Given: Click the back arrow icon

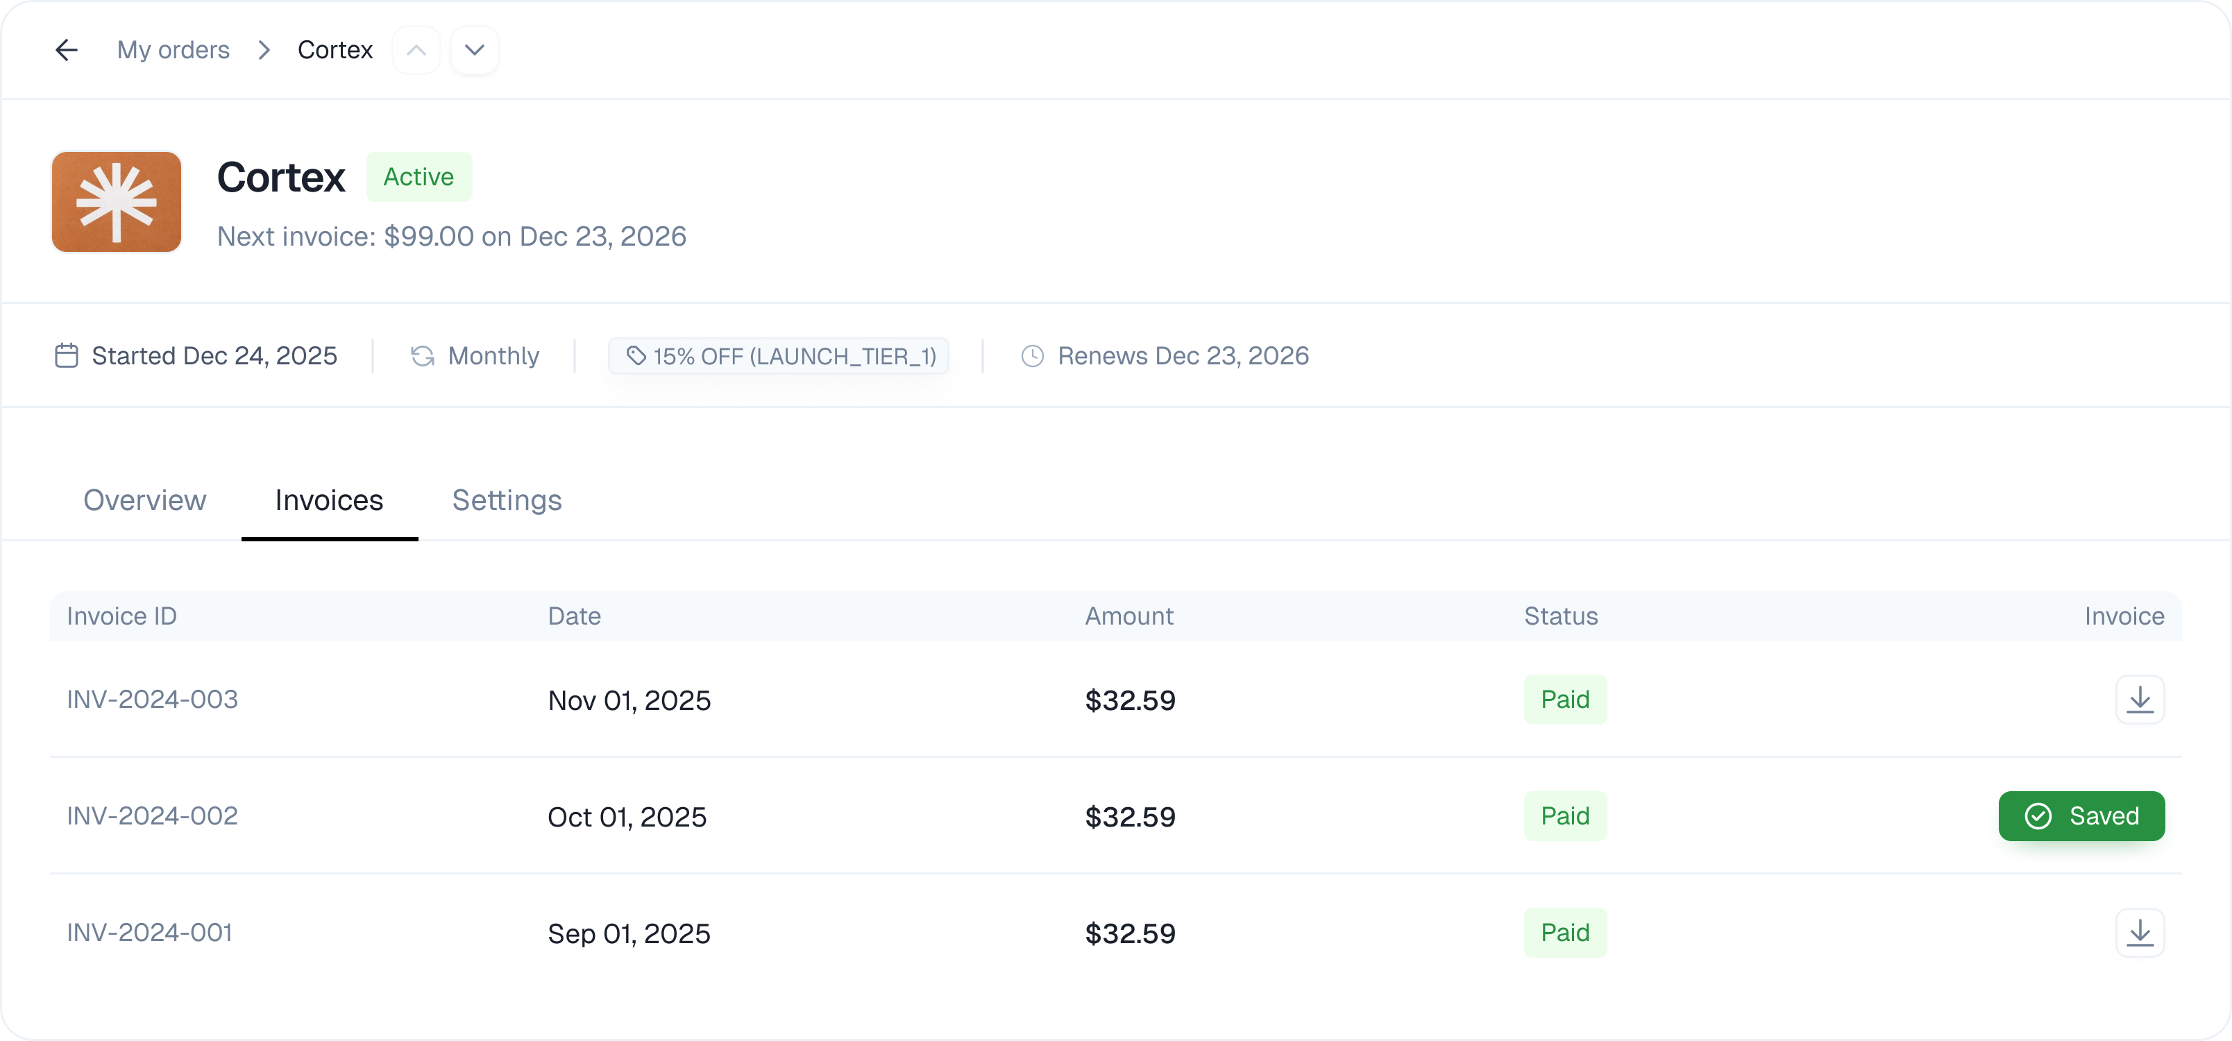Looking at the screenshot, I should pos(67,50).
